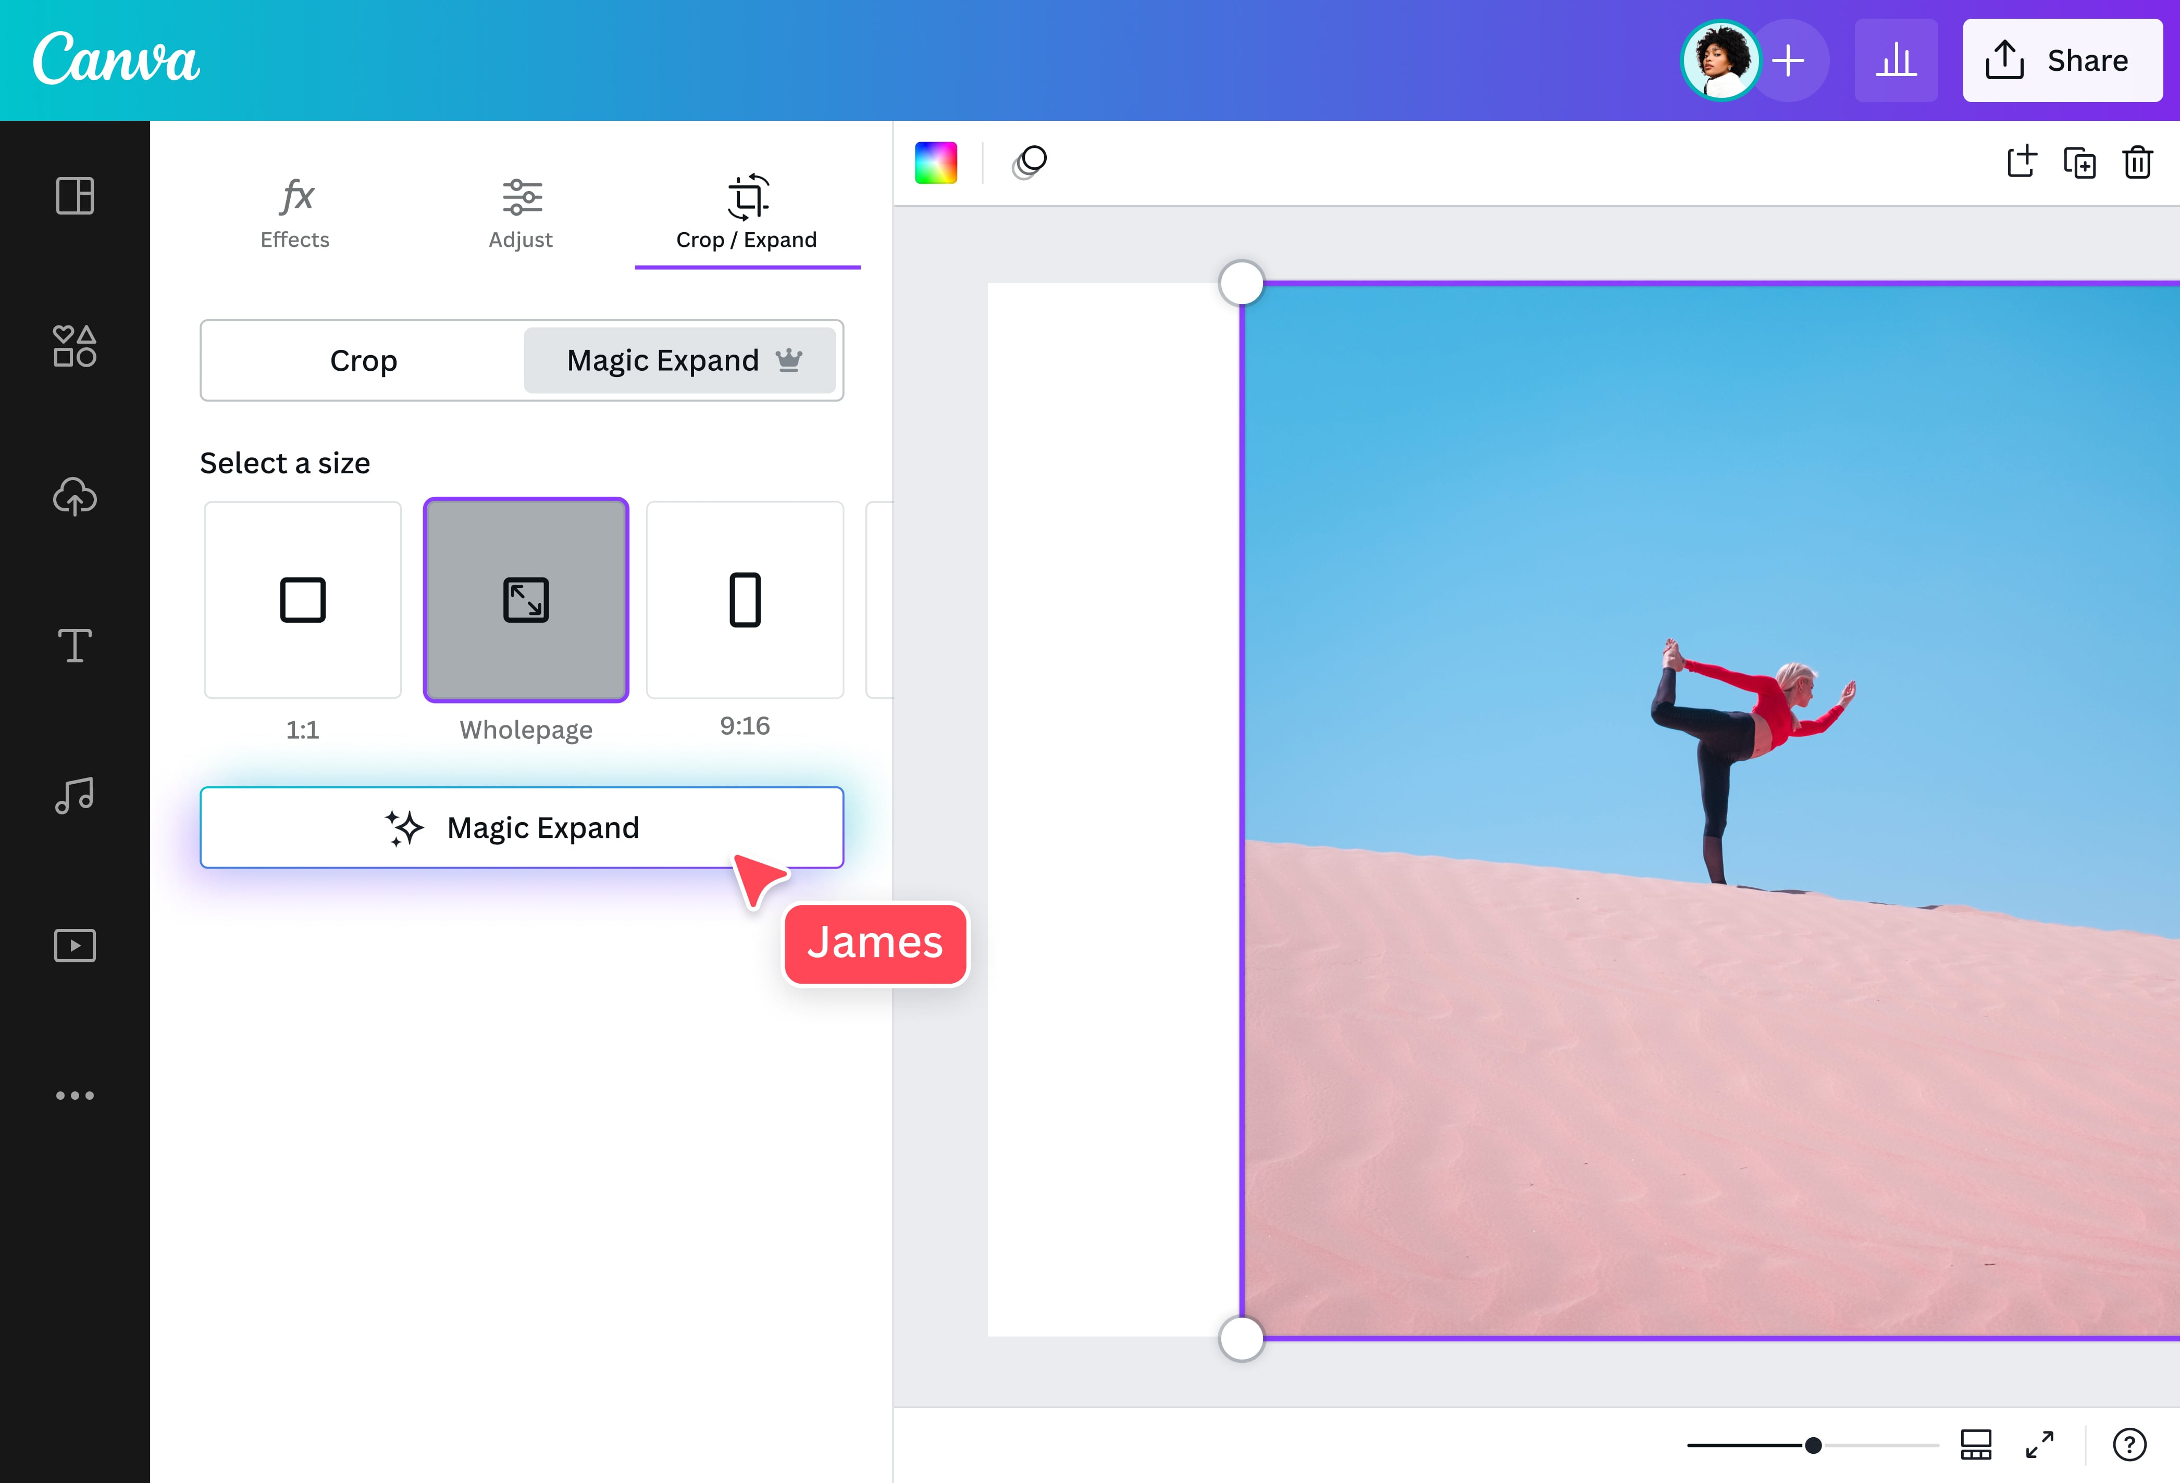This screenshot has width=2180, height=1483.
Task: Click the Audio icon in the sidebar
Action: [x=74, y=796]
